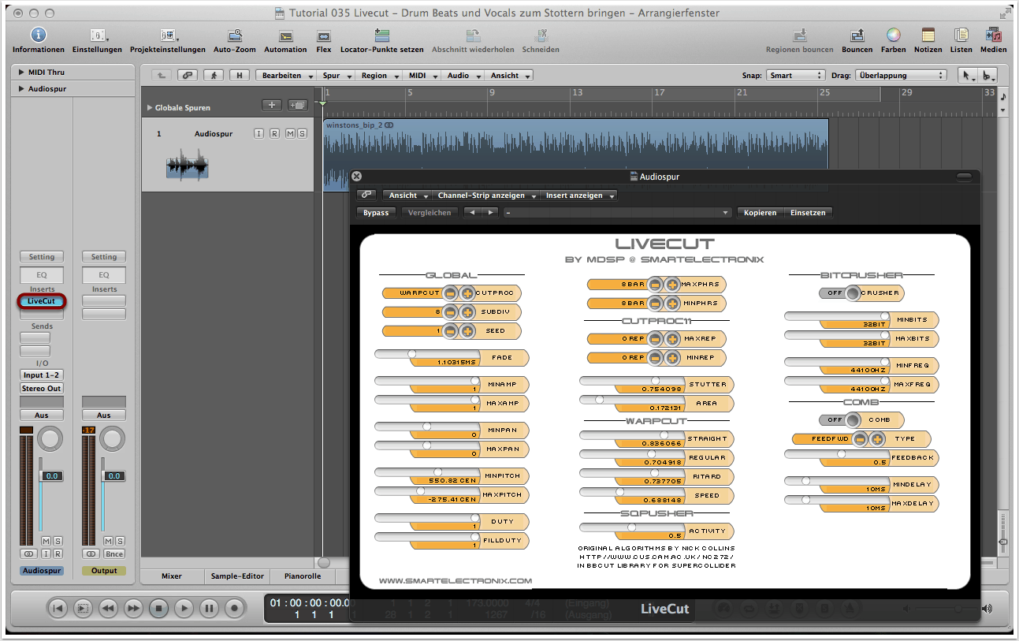
Task: Expand the Globale Spuren disclosure triangle
Action: [150, 108]
